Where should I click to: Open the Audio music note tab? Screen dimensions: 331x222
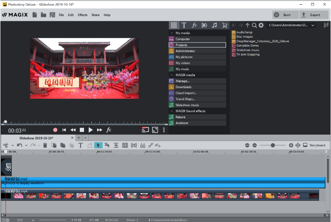(214, 25)
